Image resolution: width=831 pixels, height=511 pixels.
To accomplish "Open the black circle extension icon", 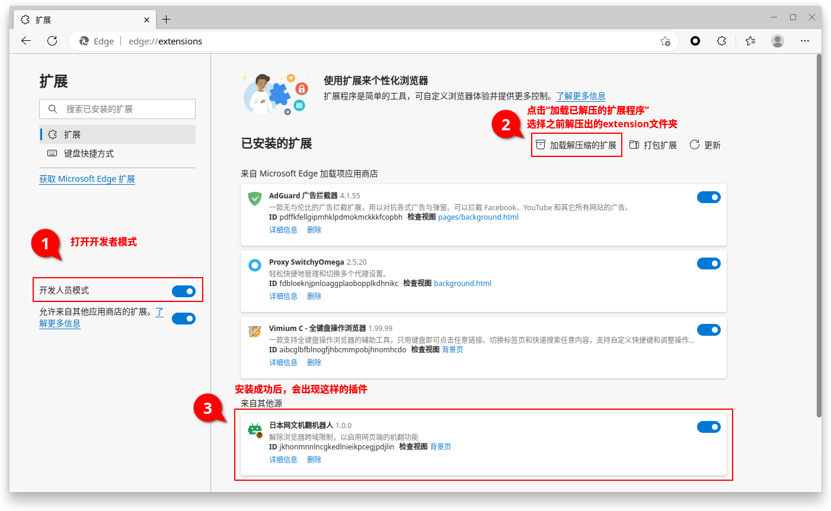I will [x=695, y=41].
